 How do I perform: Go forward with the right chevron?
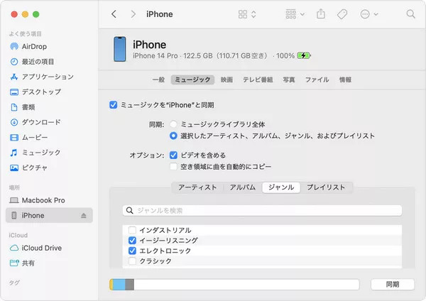(x=133, y=14)
